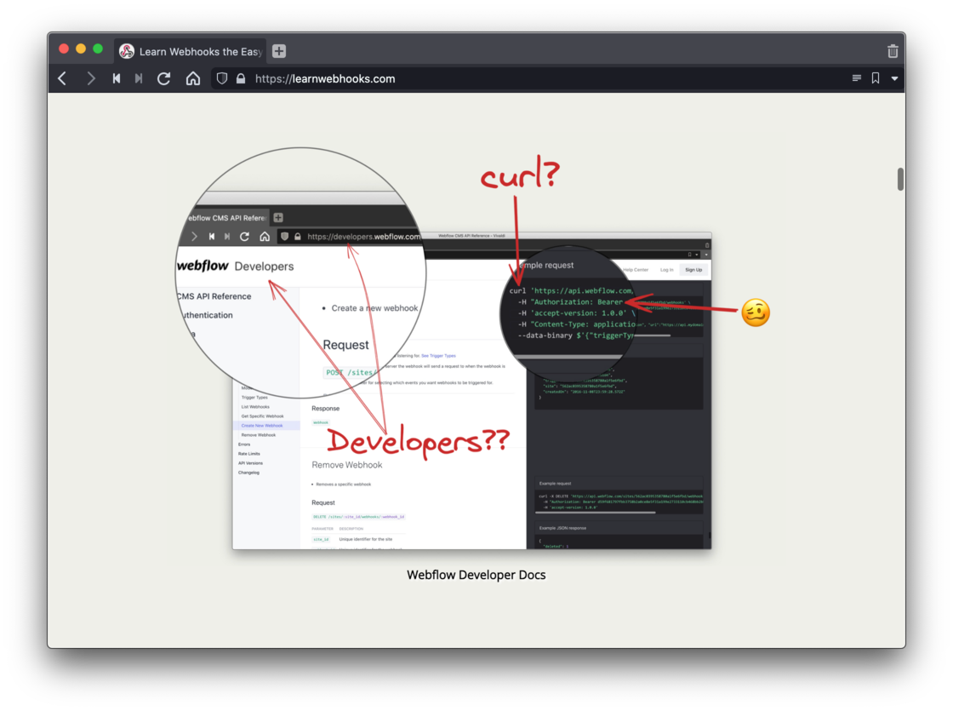Click the page's vertical scrollbar thumb
This screenshot has height=711, width=953.
pos(900,179)
